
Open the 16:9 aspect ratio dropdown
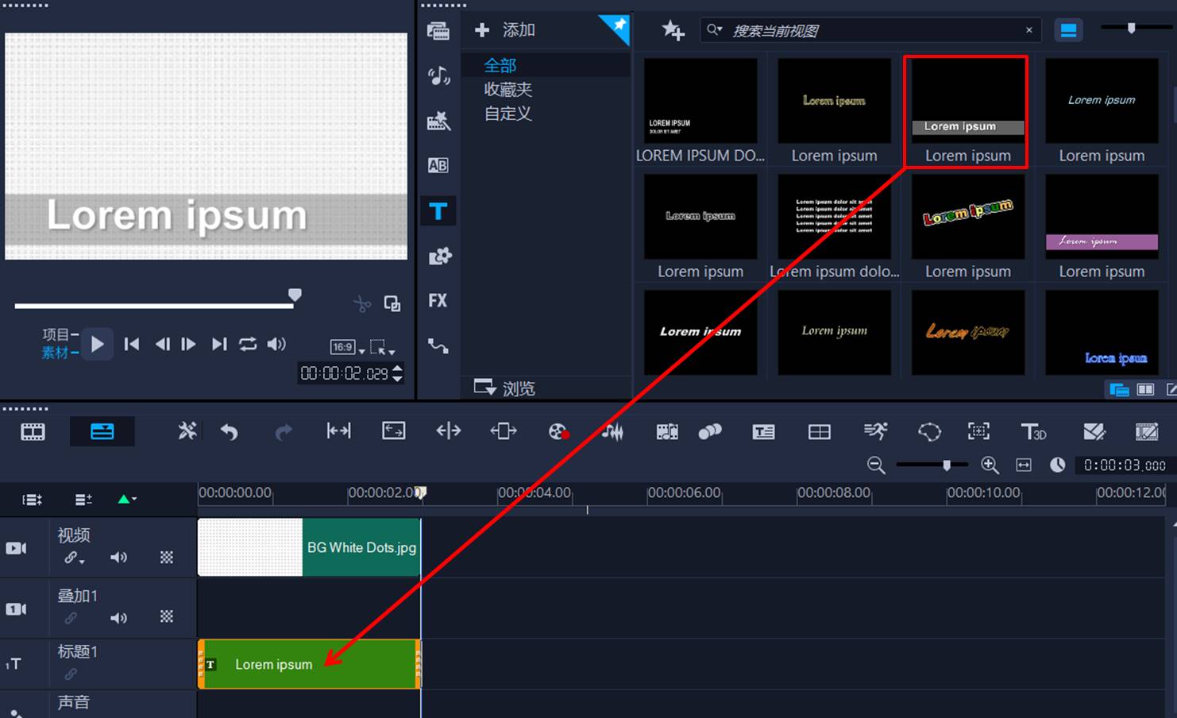click(x=348, y=347)
